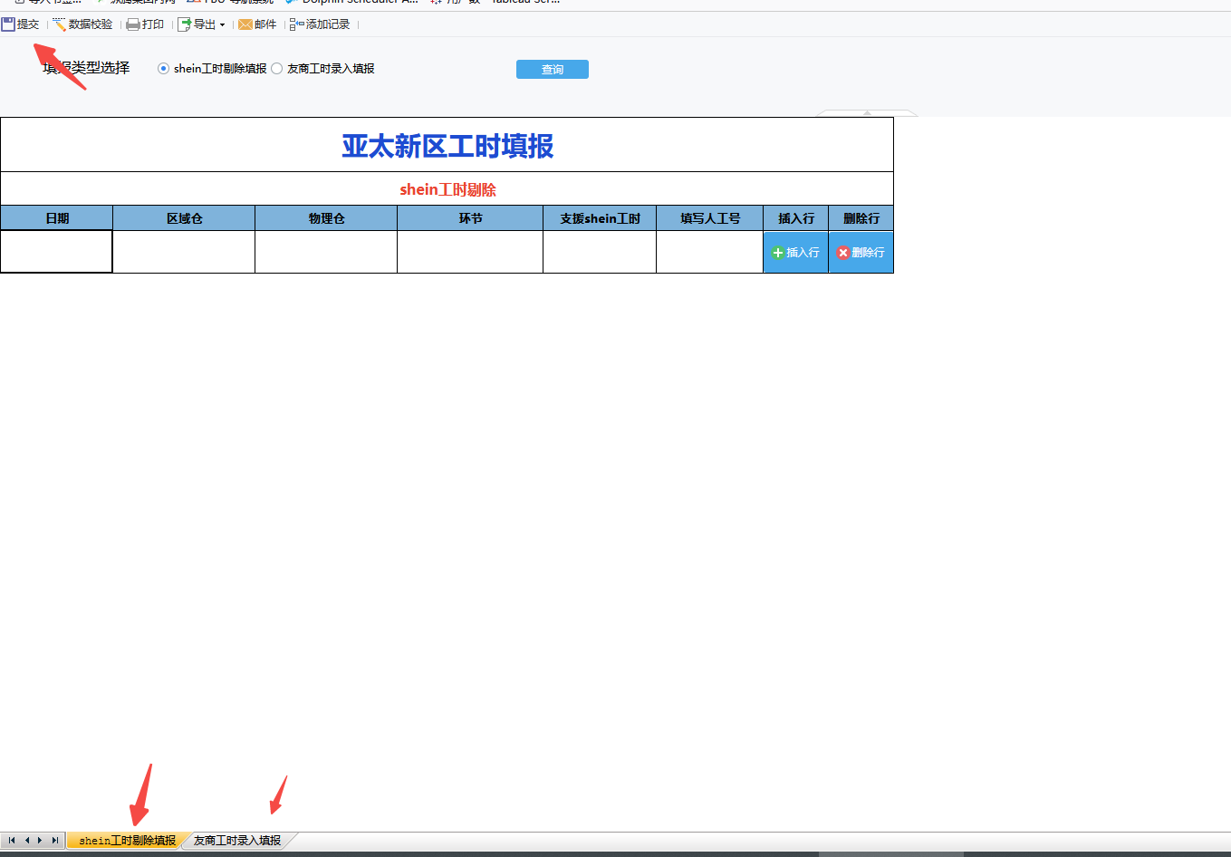This screenshot has width=1231, height=857.
Task: Click 添加记录 to add a record
Action: tap(320, 24)
